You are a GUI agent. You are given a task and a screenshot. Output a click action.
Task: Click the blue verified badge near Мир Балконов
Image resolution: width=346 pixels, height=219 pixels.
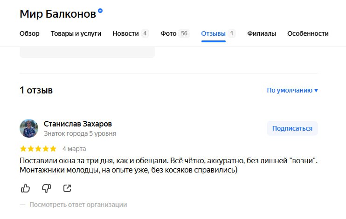[x=100, y=11]
